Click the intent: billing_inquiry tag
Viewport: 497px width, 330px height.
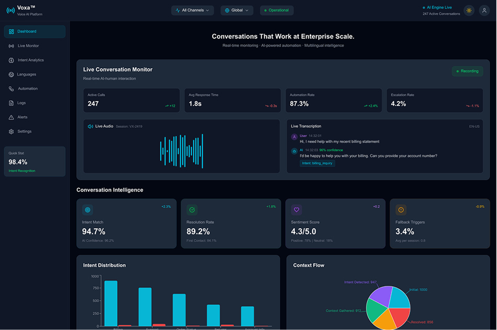coord(317,163)
